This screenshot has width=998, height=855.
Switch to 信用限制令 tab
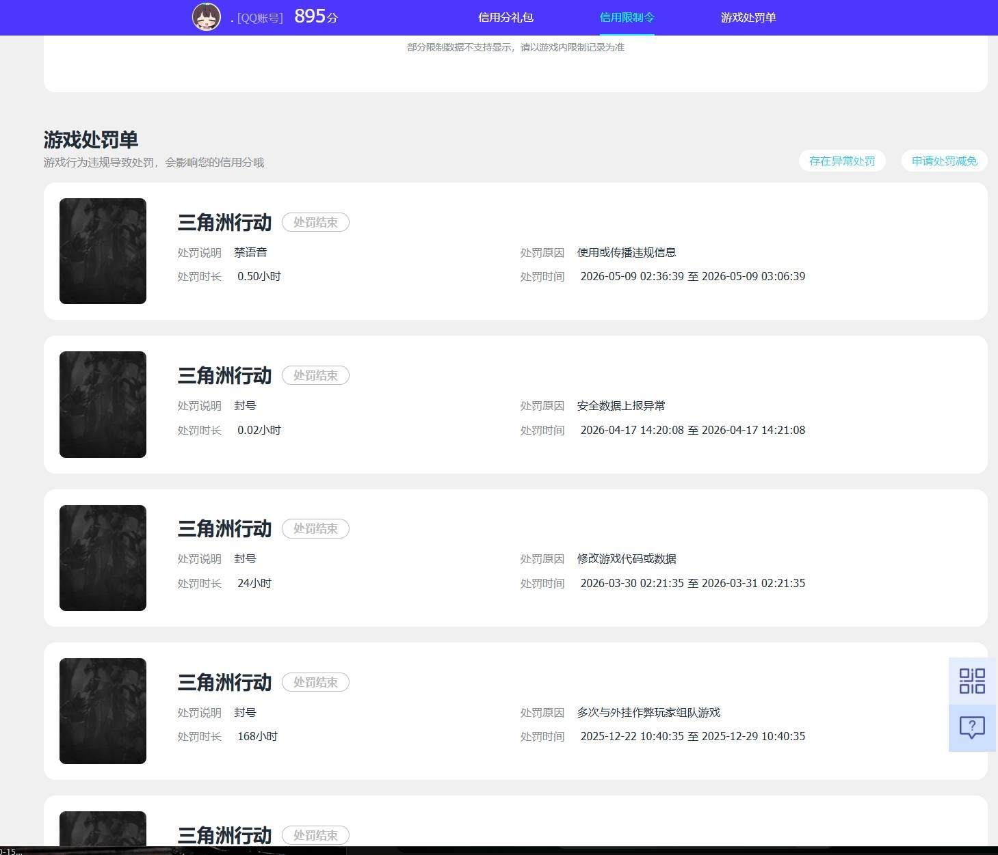pos(627,17)
